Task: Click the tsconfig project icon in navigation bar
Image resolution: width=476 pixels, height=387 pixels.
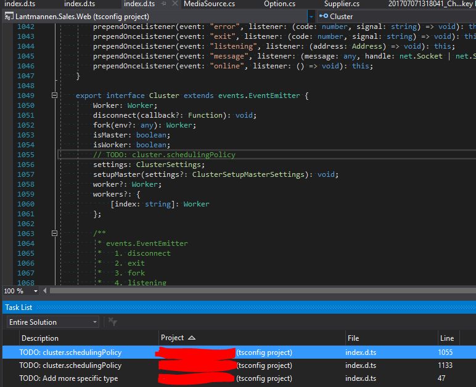Action: 9,17
